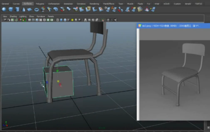Click the NURBS plane shelf icon

tap(30, 9)
